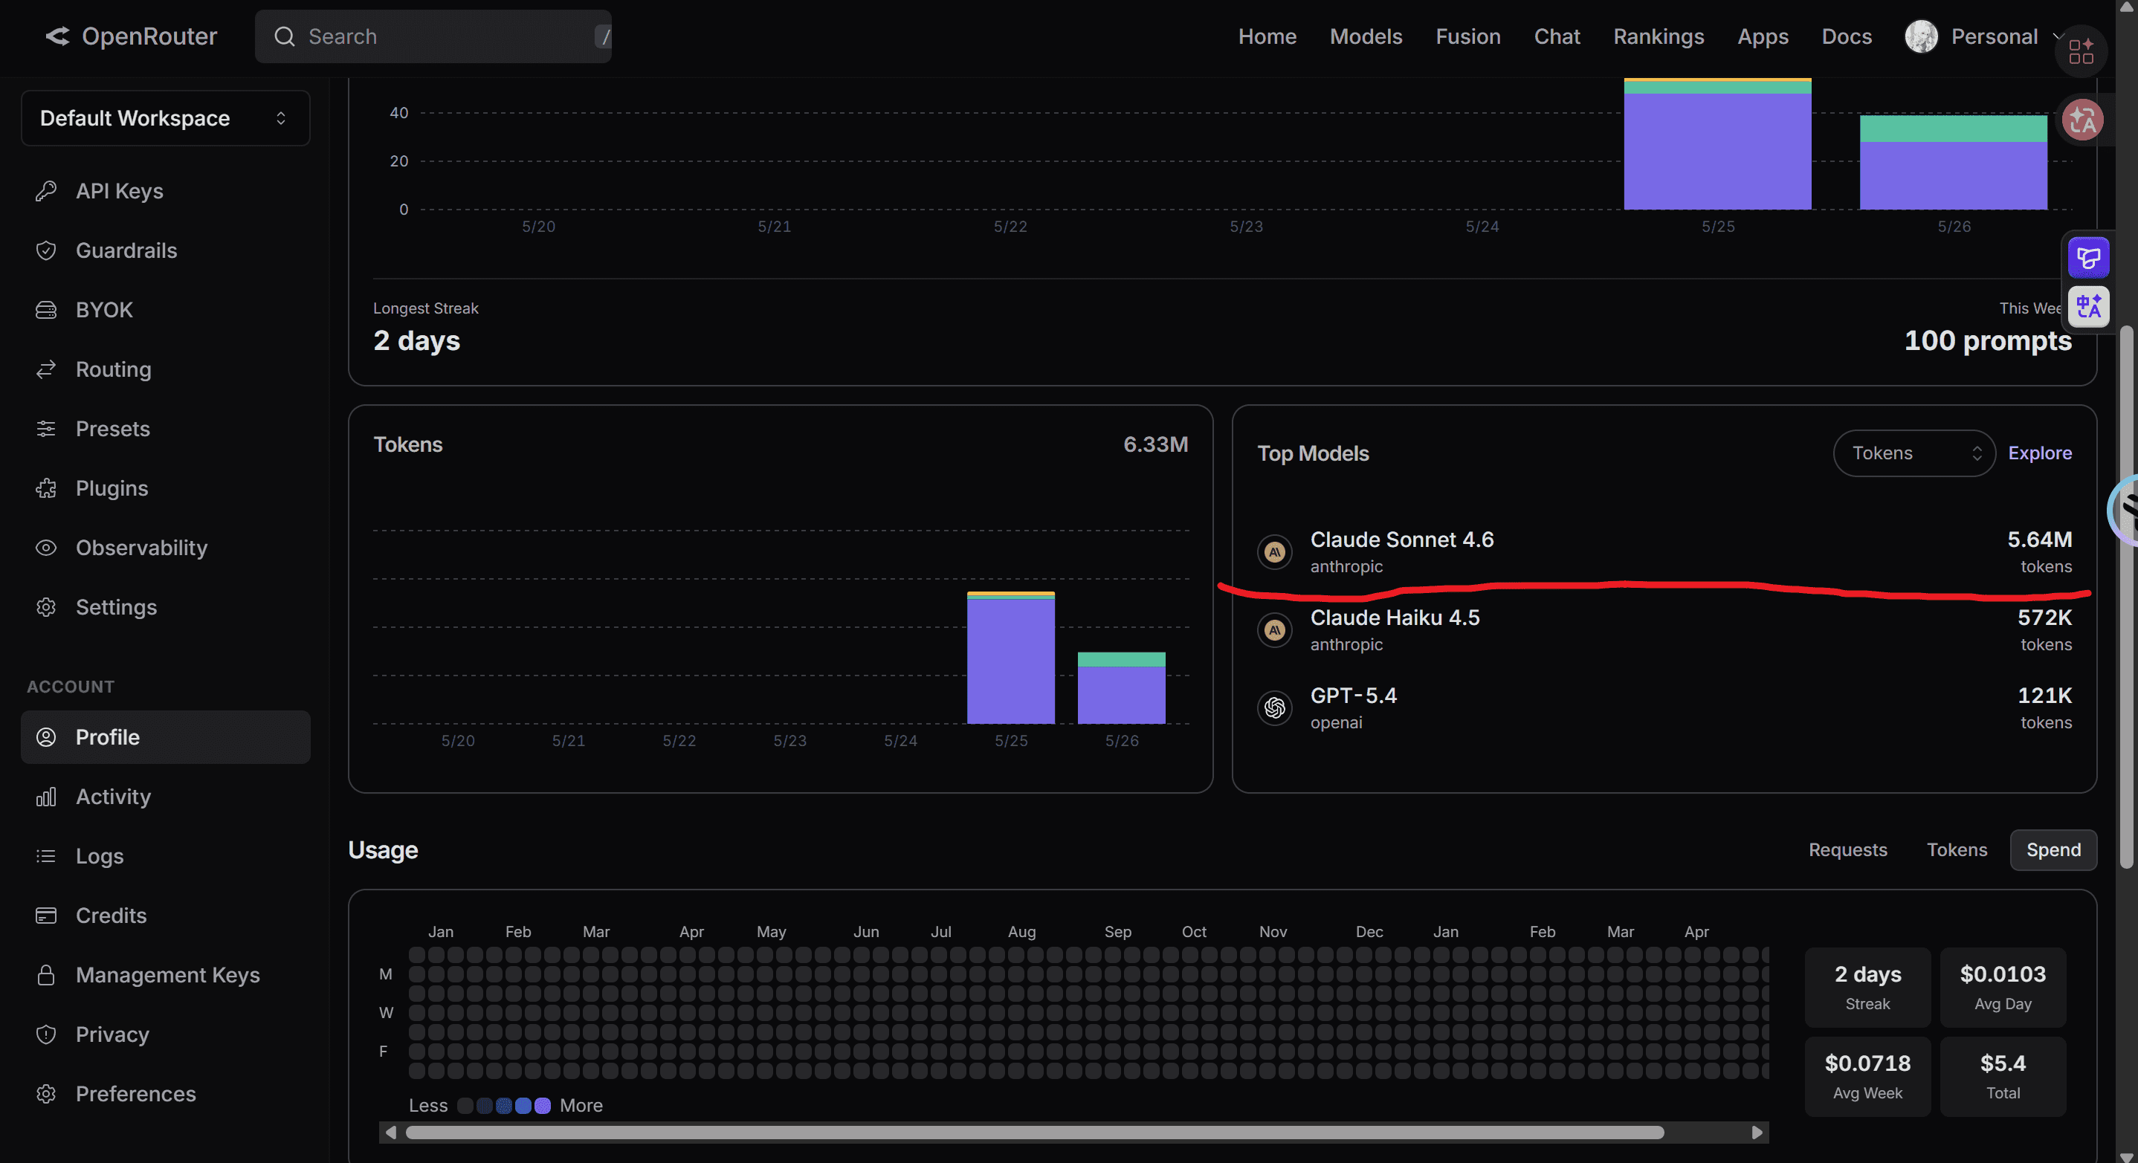Image resolution: width=2138 pixels, height=1163 pixels.
Task: Open the Tokens dropdown in Top Models
Action: (1914, 453)
